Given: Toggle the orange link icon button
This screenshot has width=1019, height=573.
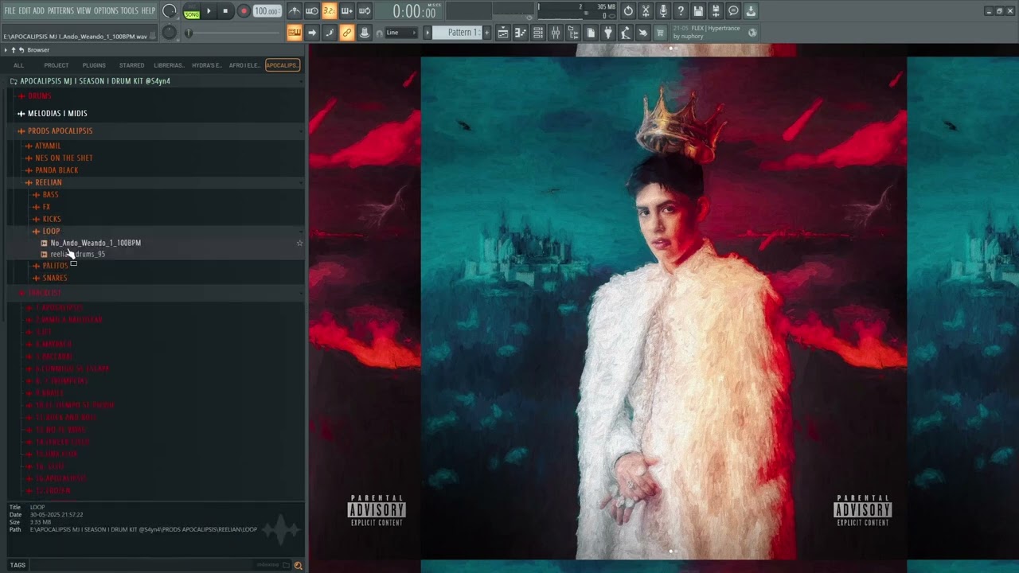Looking at the screenshot, I should [347, 33].
